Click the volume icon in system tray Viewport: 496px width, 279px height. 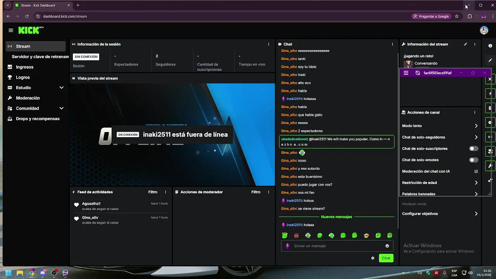tap(470, 273)
